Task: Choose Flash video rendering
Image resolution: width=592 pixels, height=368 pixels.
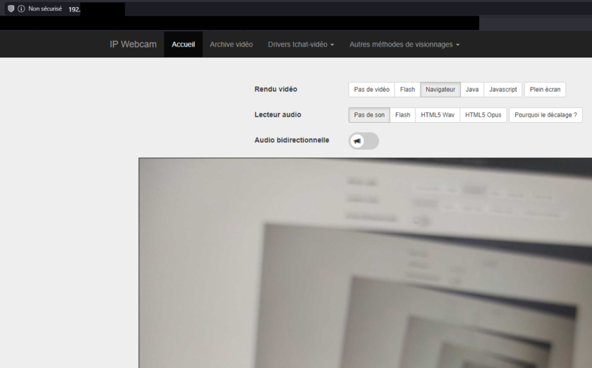Action: pyautogui.click(x=407, y=90)
